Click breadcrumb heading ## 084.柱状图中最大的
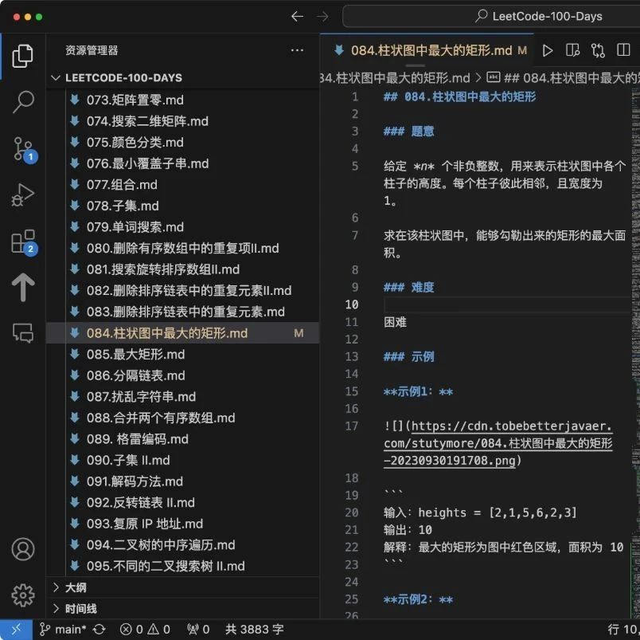The width and height of the screenshot is (640, 640). pyautogui.click(x=564, y=77)
